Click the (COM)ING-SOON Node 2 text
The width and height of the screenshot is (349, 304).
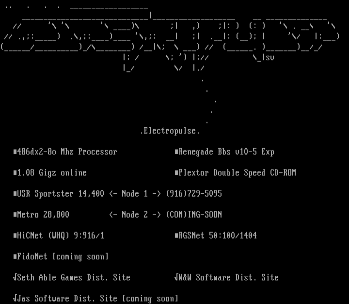194,215
